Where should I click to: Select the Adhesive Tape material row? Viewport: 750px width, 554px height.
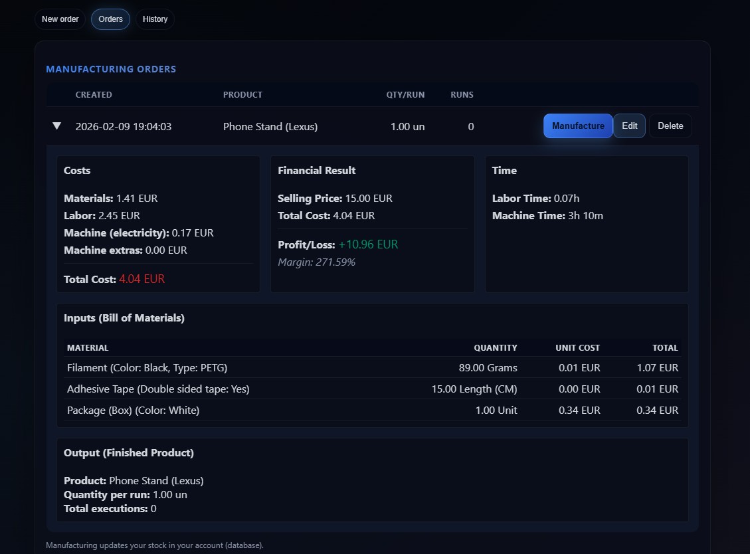(158, 389)
